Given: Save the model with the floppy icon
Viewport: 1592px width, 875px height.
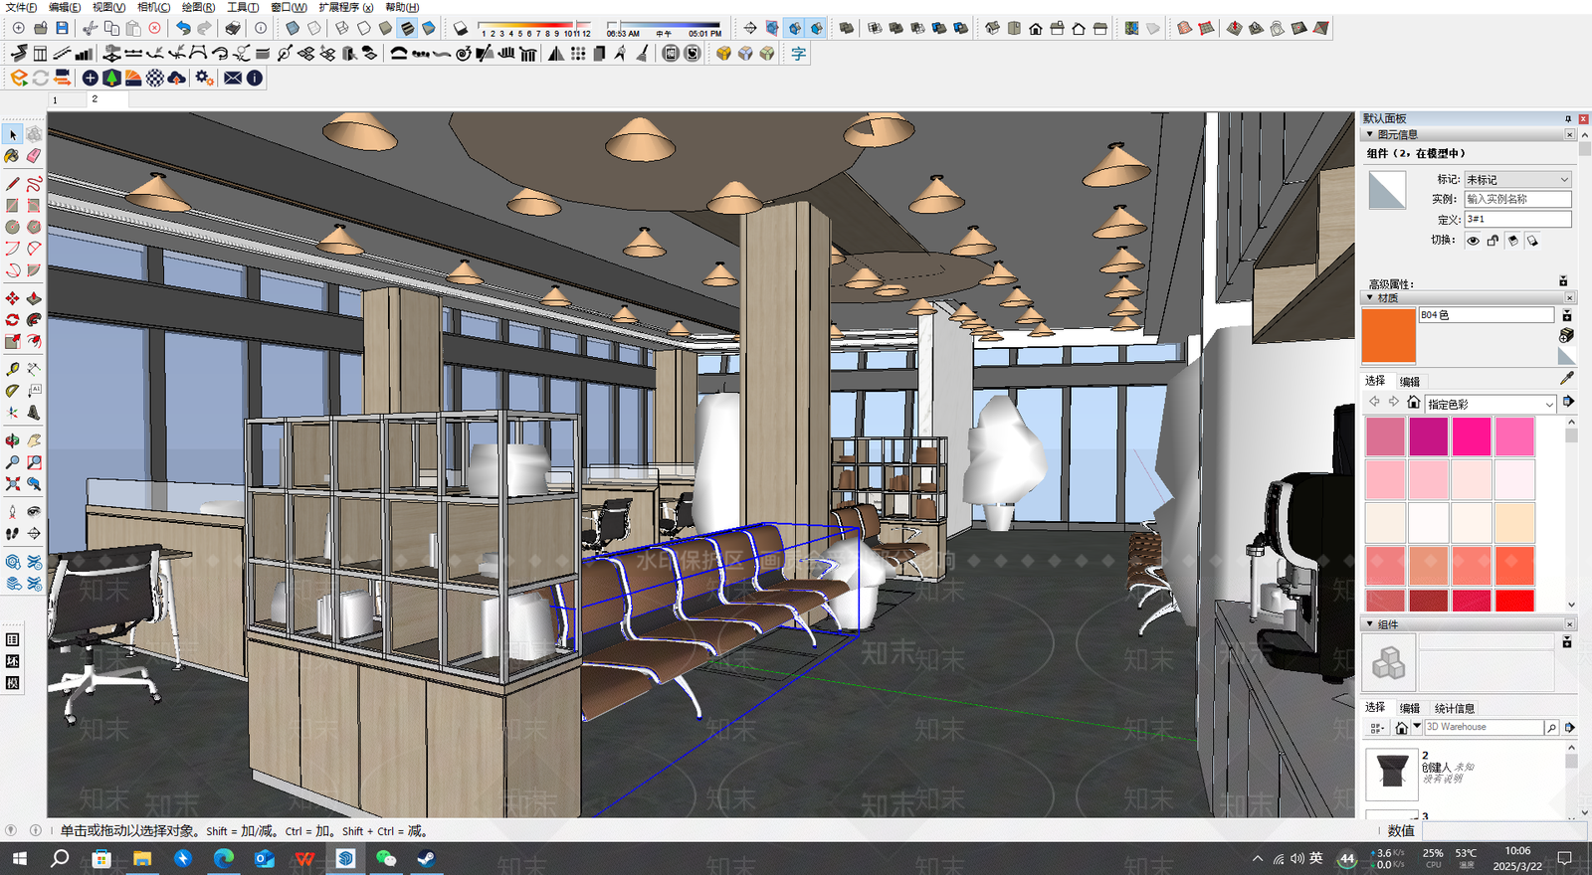Looking at the screenshot, I should point(62,28).
